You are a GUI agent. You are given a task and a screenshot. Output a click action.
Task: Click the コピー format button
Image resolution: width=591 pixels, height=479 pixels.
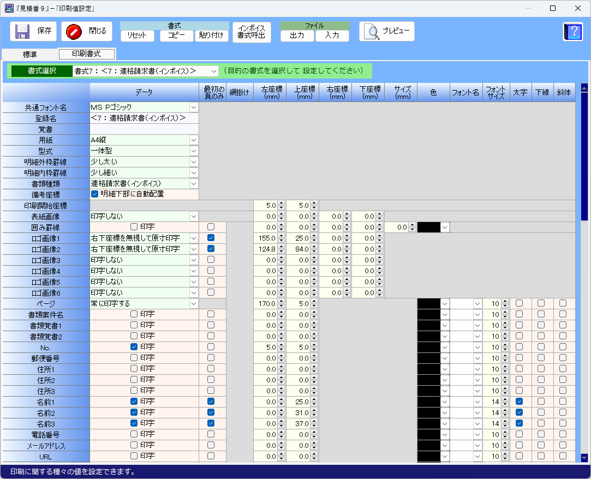176,35
